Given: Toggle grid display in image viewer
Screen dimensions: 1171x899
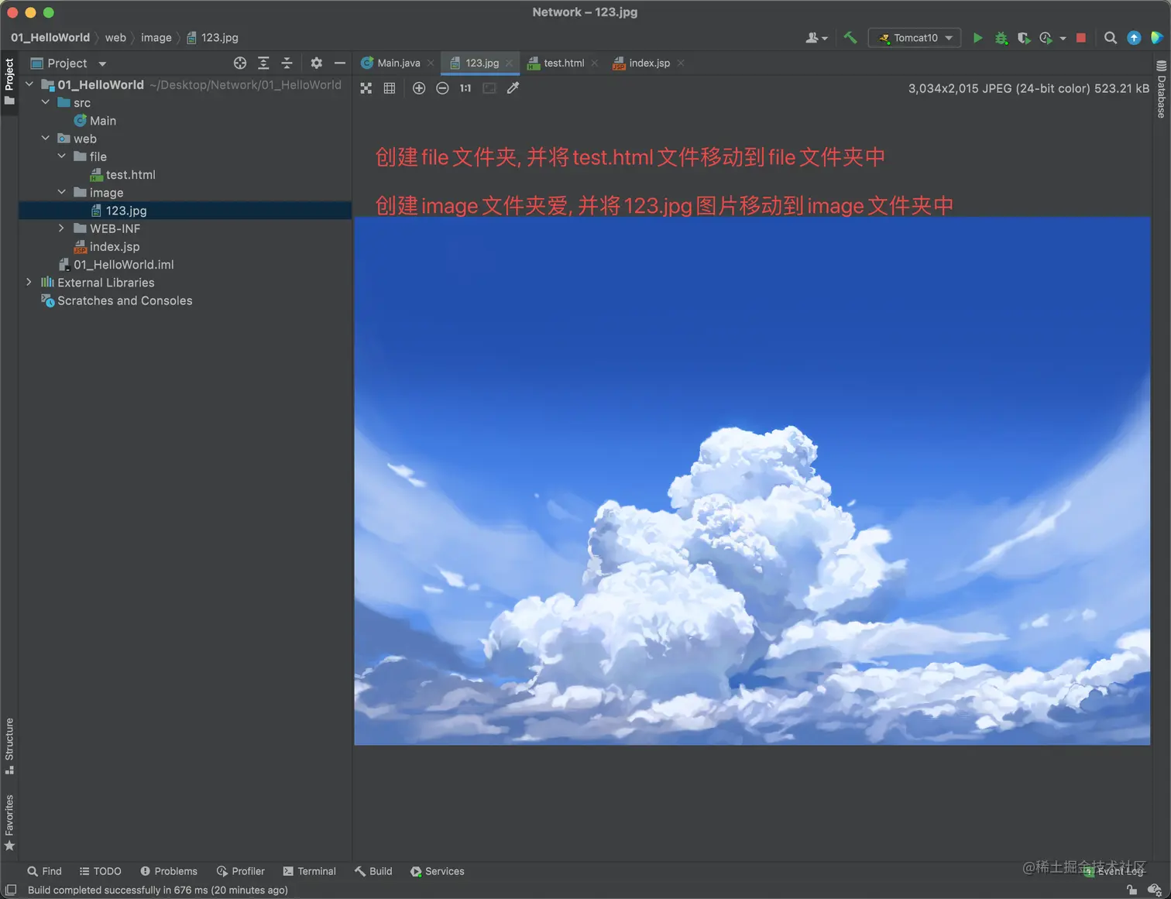Looking at the screenshot, I should [x=390, y=88].
